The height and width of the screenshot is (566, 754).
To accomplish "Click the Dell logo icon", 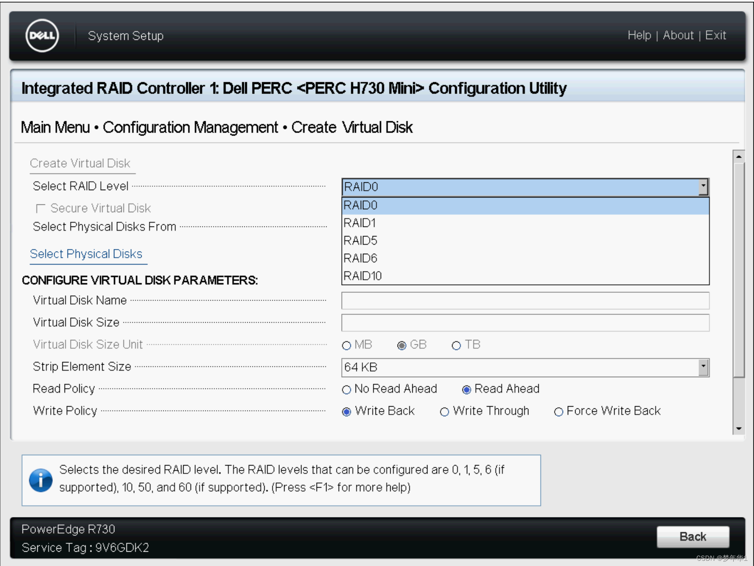I will point(42,36).
